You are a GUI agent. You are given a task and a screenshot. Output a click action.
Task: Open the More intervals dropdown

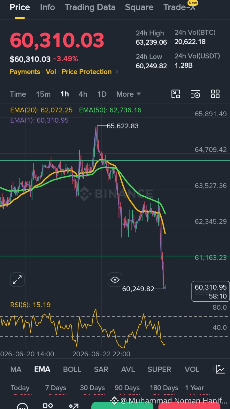click(128, 94)
